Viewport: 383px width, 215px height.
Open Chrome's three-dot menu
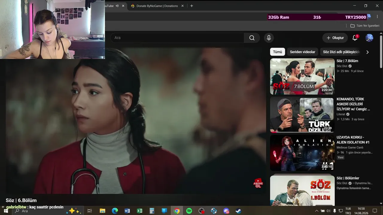click(x=377, y=17)
